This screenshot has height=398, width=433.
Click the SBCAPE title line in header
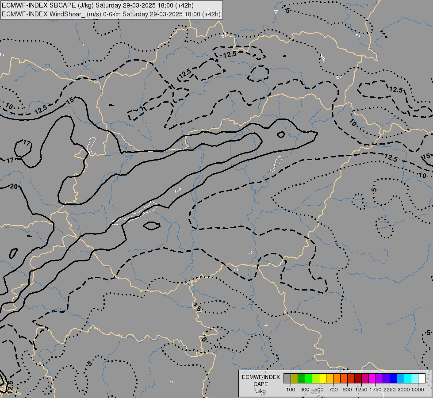[x=97, y=5]
